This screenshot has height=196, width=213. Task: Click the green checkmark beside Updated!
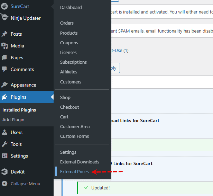(86, 188)
